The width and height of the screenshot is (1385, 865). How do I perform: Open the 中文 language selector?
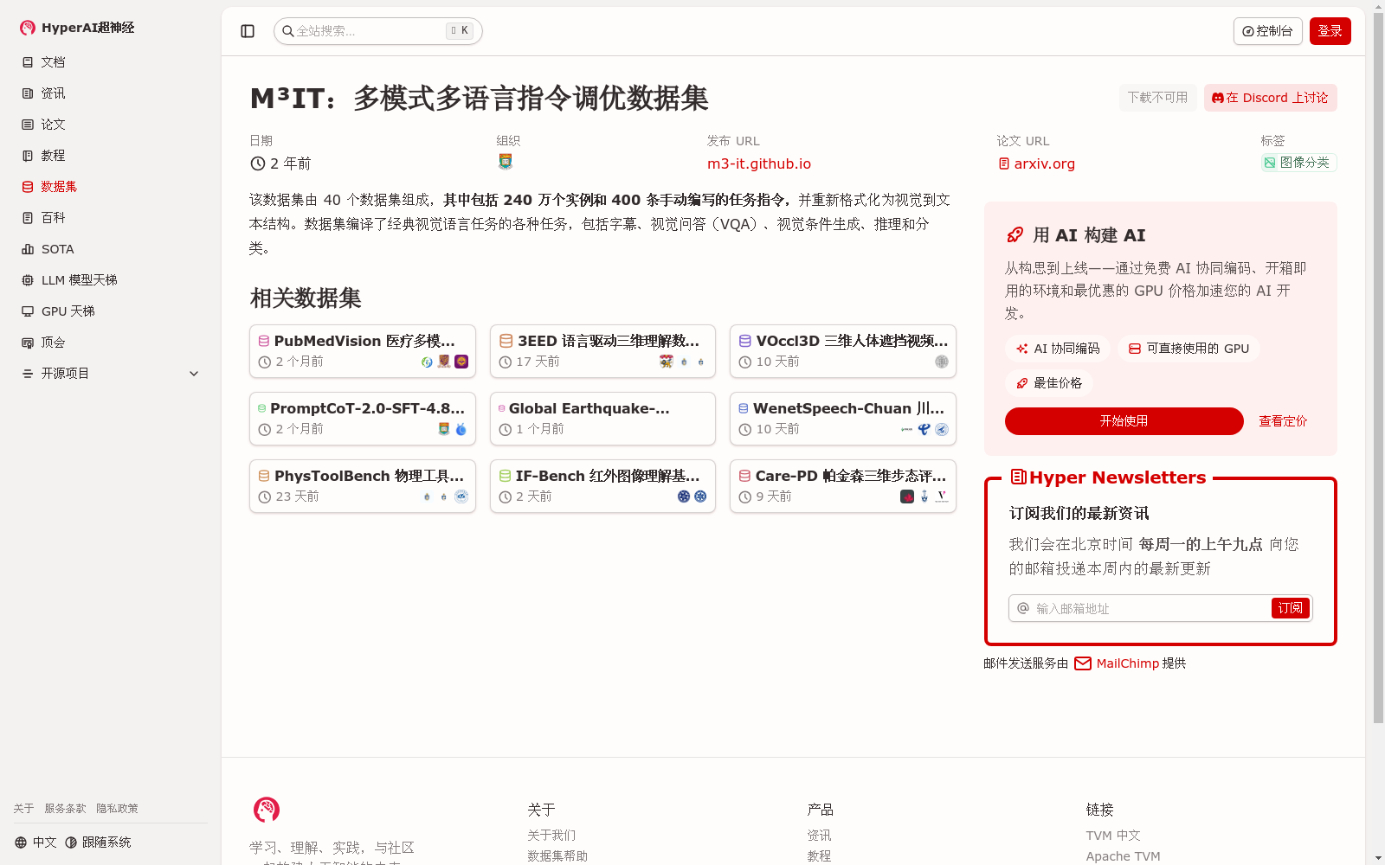pos(35,843)
